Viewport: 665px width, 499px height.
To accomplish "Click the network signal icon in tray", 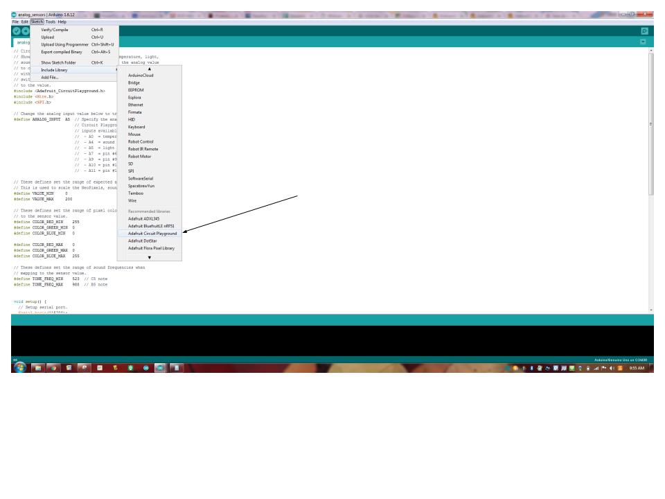I will click(596, 369).
